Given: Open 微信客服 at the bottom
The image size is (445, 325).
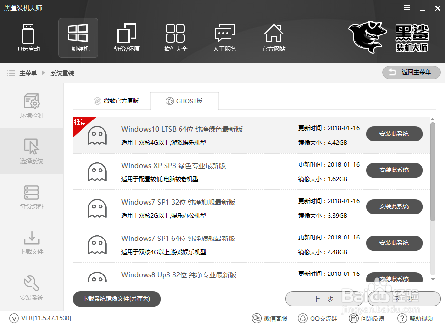Looking at the screenshot, I should 270,318.
